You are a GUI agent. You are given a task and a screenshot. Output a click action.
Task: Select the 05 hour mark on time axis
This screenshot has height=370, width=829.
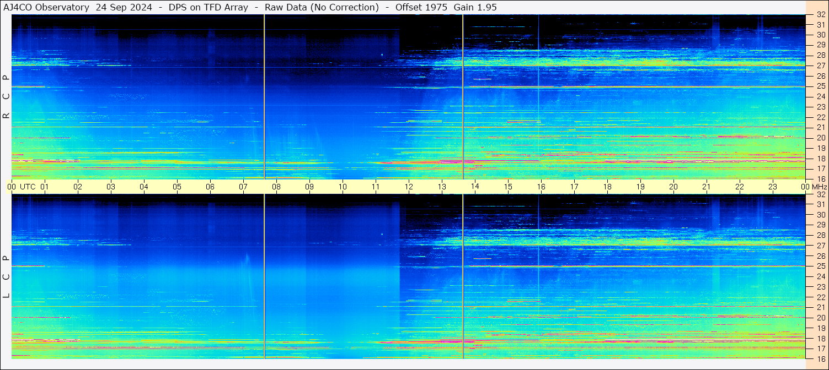(x=177, y=187)
